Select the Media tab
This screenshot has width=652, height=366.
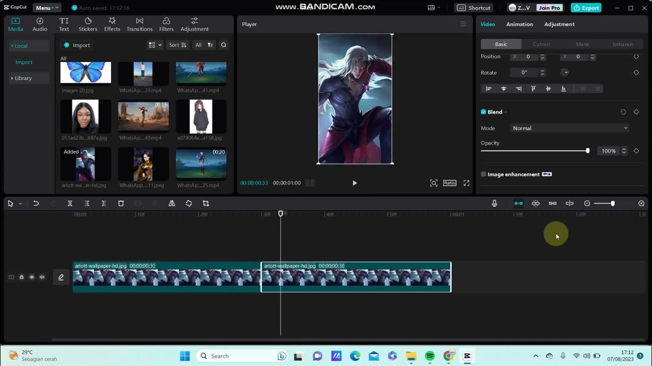(x=15, y=24)
